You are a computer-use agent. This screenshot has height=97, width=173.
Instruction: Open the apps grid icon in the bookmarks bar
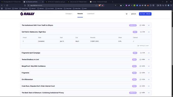point(2,8)
